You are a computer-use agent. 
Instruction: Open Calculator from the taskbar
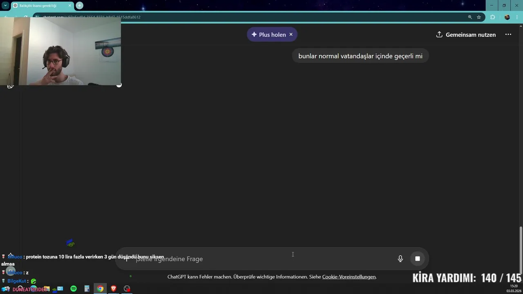tap(87, 289)
